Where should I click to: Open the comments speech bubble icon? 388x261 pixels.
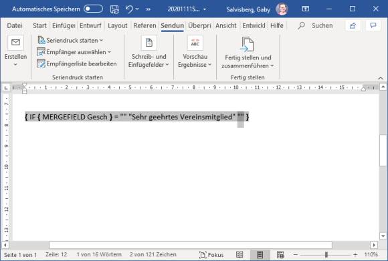tap(373, 25)
